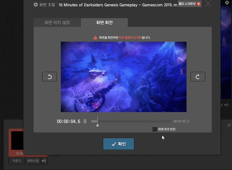Screen dimensions: 232x170
Task: Rotate the screen clockwise
Action: click(198, 77)
